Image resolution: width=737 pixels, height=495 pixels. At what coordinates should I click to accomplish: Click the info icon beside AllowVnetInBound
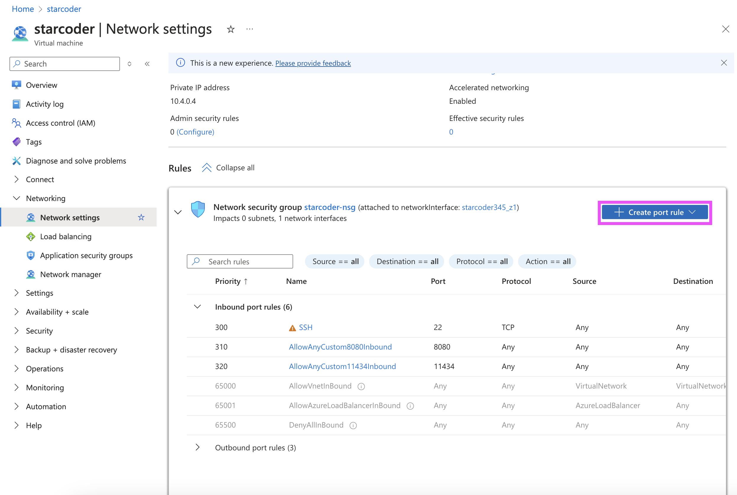(x=361, y=386)
